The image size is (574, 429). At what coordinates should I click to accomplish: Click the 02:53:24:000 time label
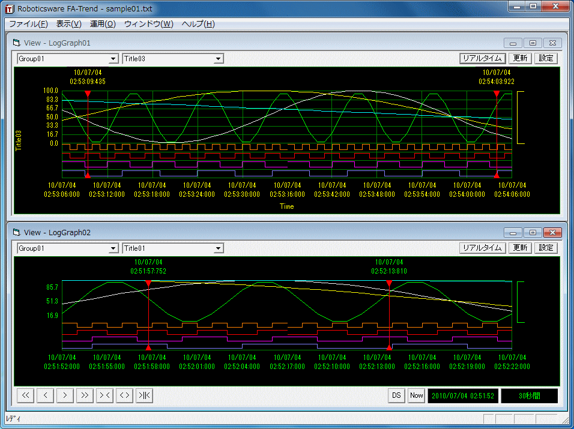click(197, 194)
